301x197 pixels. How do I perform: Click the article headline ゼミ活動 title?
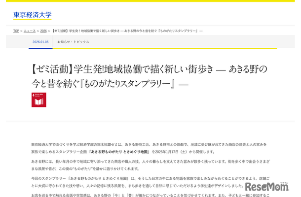pyautogui.click(x=150, y=76)
